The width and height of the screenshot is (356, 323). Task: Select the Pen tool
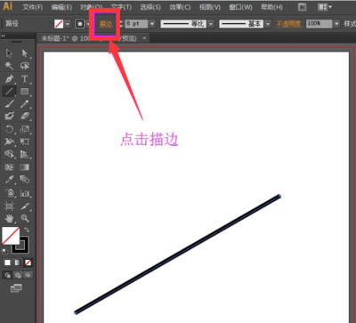point(9,79)
